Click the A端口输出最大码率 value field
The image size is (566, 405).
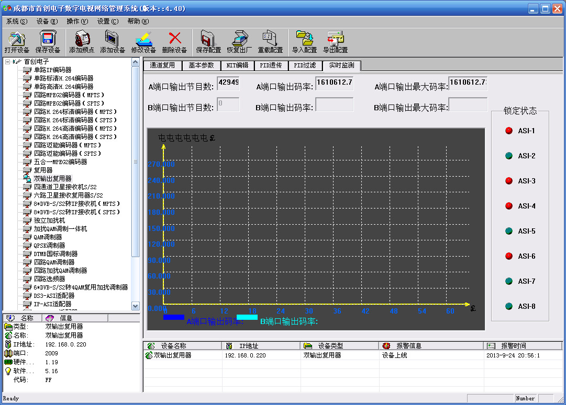tap(468, 83)
